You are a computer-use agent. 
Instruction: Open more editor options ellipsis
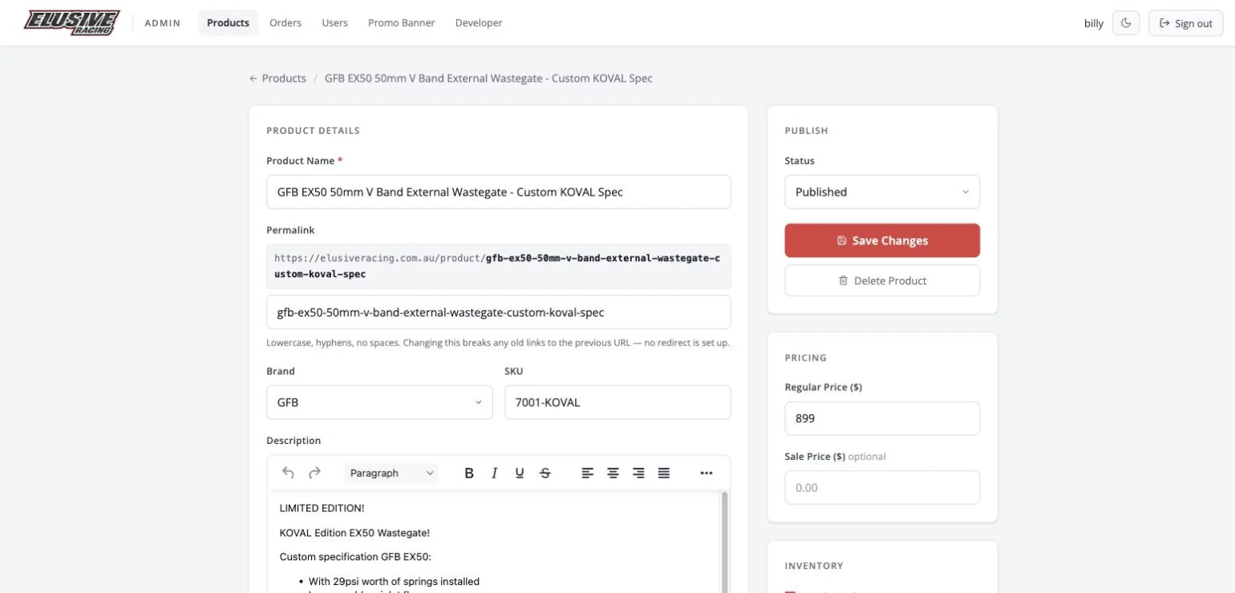(707, 473)
